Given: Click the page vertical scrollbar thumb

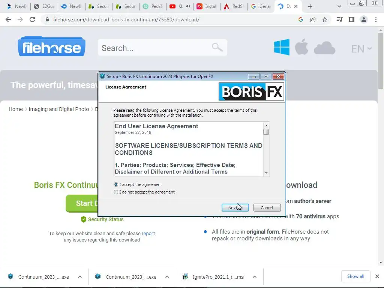Looking at the screenshot, I should [x=381, y=61].
